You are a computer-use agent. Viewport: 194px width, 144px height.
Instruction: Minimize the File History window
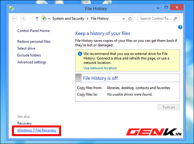click(x=158, y=8)
